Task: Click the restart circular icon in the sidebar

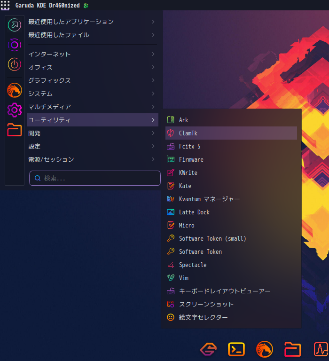Action: pos(14,45)
